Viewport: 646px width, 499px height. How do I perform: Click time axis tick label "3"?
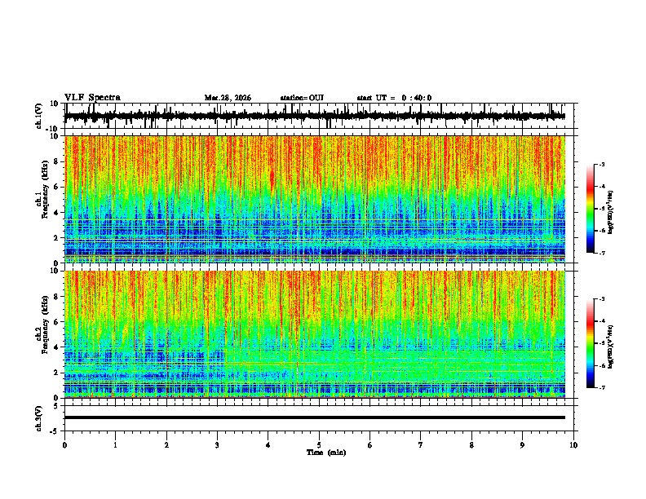pyautogui.click(x=217, y=445)
